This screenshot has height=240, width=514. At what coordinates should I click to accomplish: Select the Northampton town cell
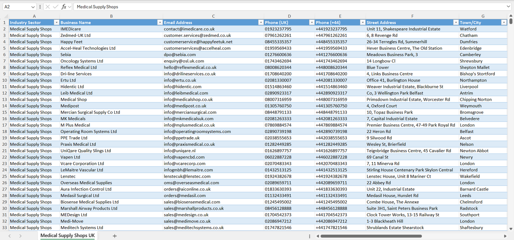483,80
